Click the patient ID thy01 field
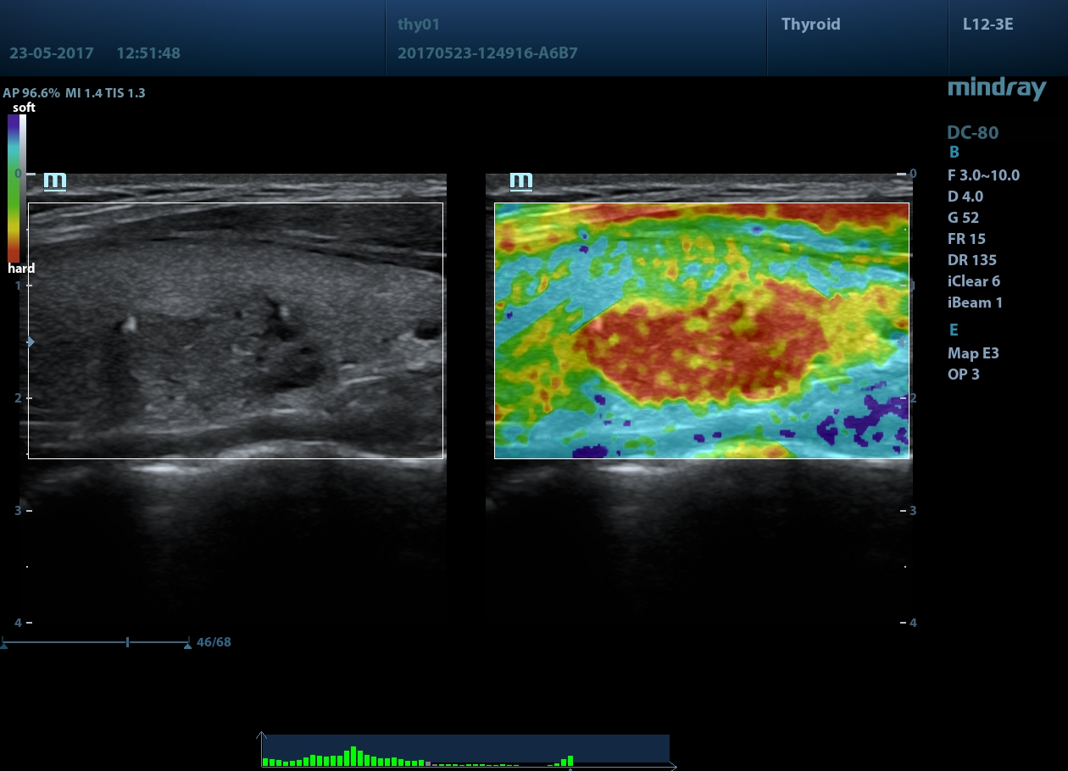1068x771 pixels. [x=419, y=25]
